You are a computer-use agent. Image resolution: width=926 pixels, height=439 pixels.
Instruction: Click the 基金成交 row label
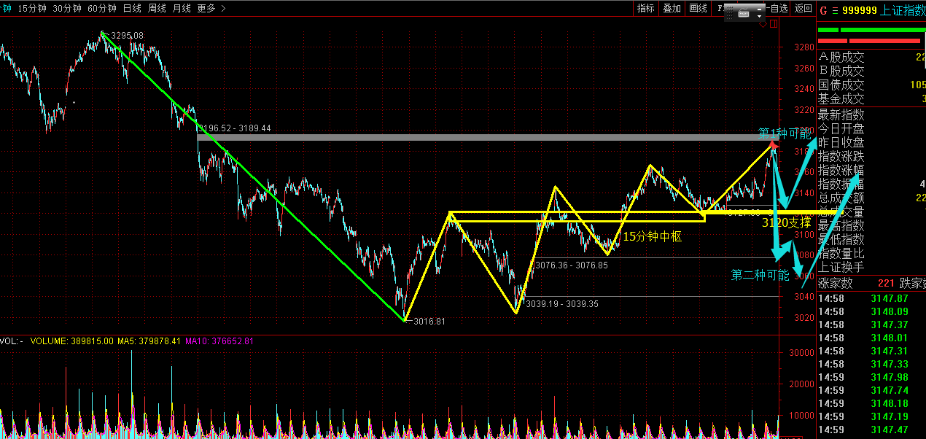[x=841, y=98]
